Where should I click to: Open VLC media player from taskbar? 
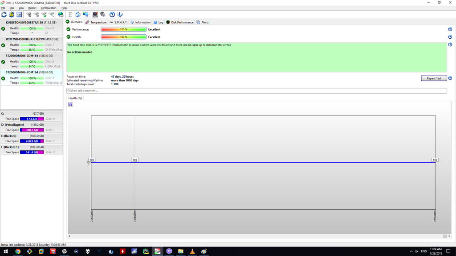(x=192, y=252)
